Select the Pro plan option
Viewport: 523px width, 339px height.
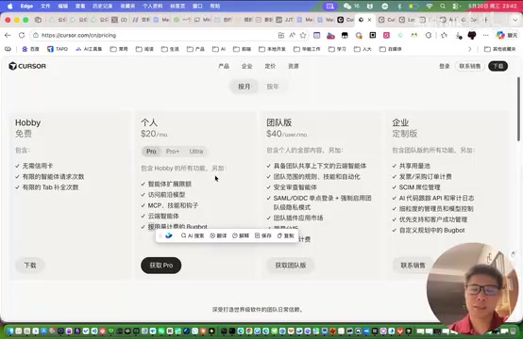151,152
